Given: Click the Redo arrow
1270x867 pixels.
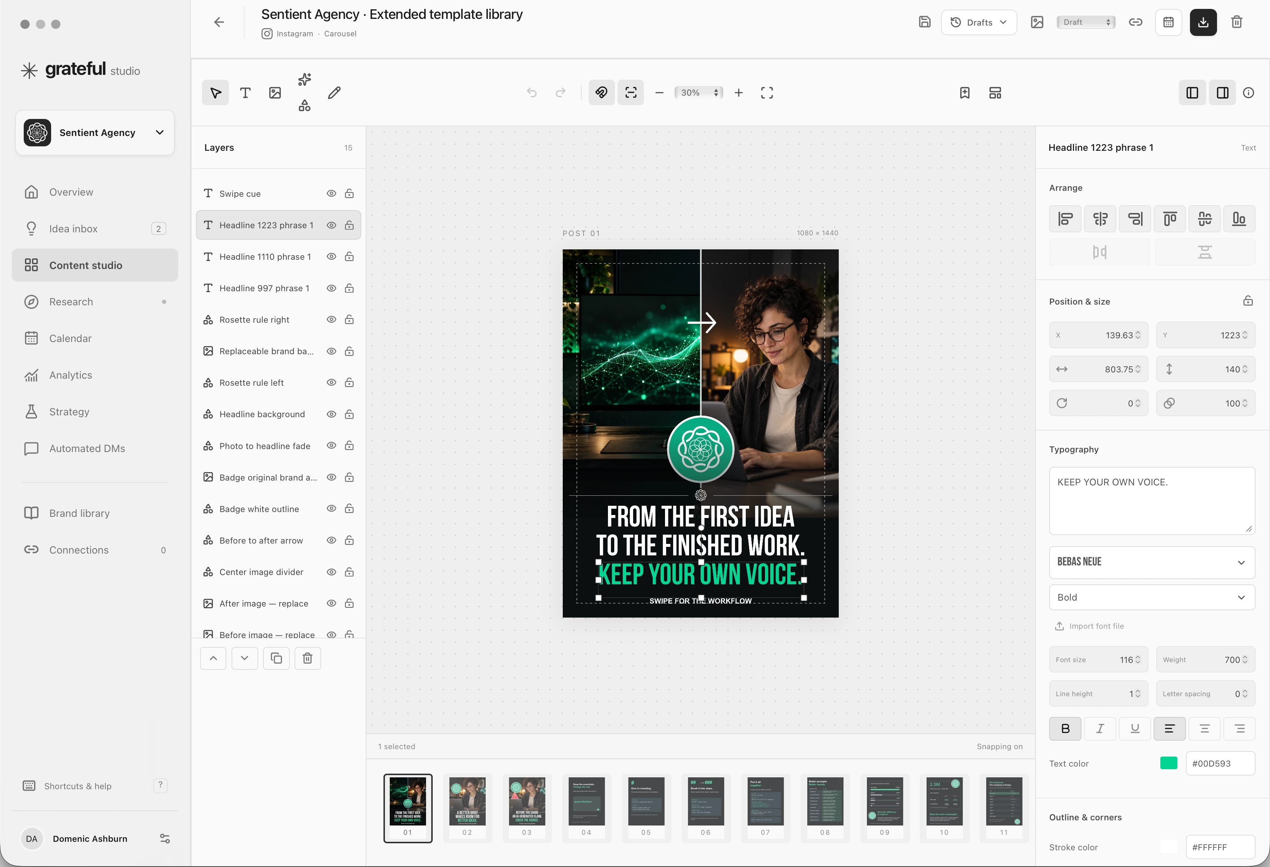Looking at the screenshot, I should coord(560,93).
